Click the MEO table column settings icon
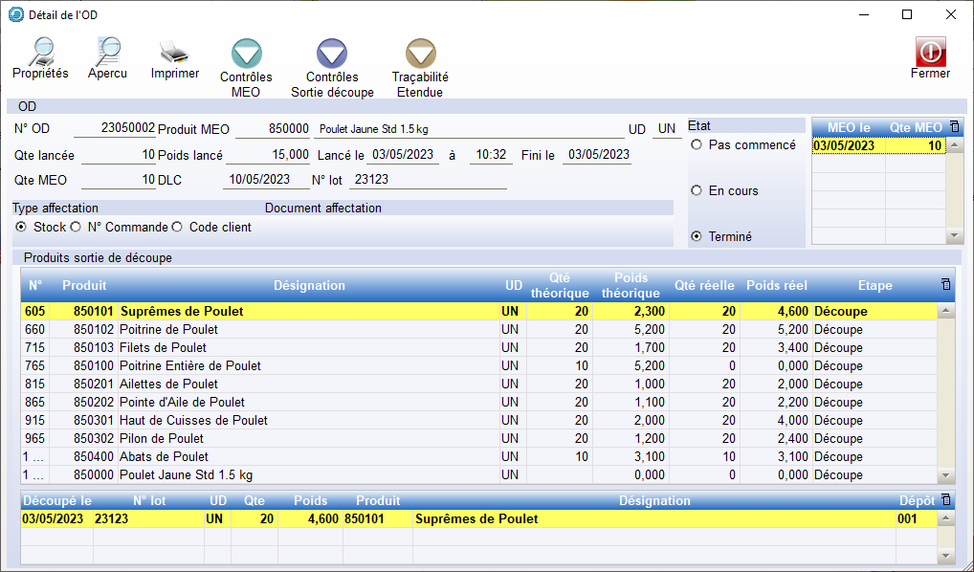Screen dimensions: 974x572 pyautogui.click(x=954, y=126)
